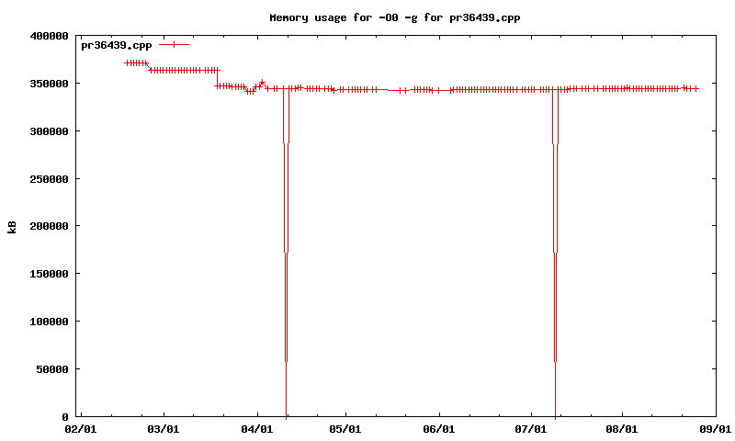
Task: Click the pr36439.cpp legend label
Action: (x=117, y=45)
